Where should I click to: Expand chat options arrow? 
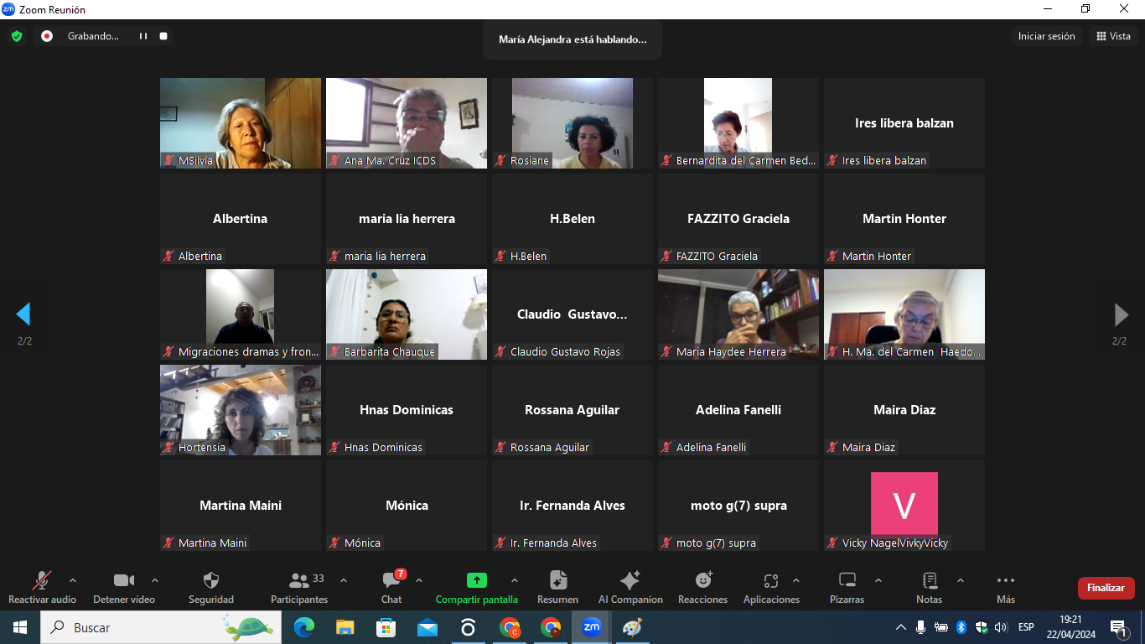click(419, 580)
